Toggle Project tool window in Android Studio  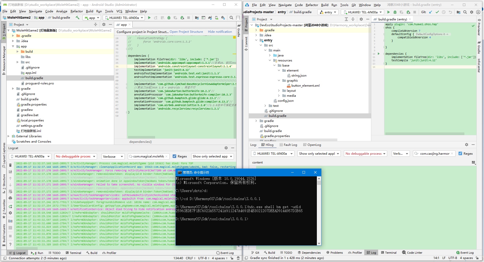click(4, 31)
